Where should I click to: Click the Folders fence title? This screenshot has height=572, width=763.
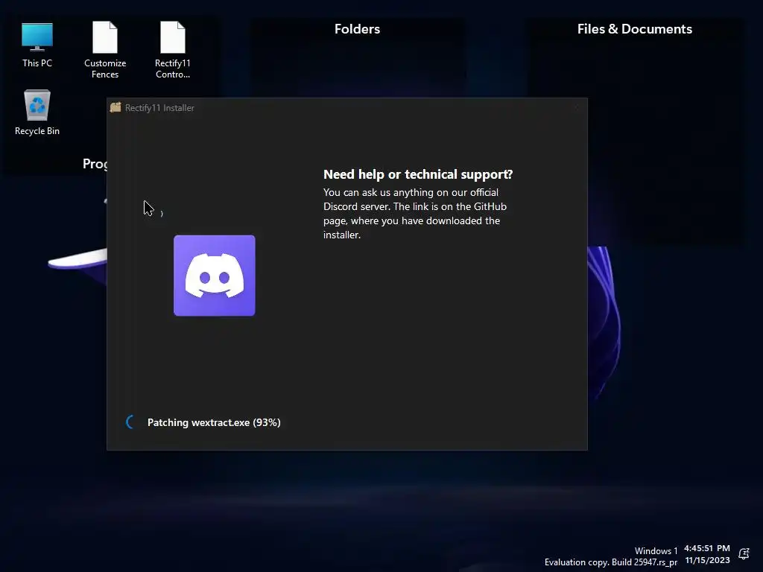tap(357, 29)
